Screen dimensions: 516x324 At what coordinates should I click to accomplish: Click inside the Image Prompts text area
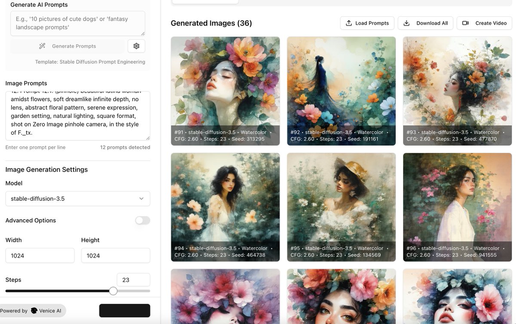click(x=78, y=116)
